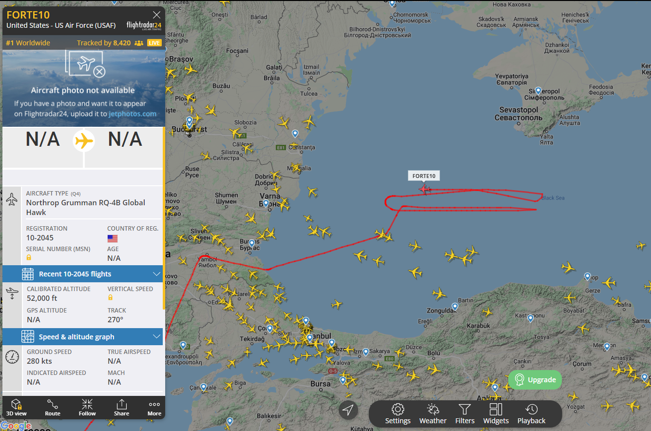Image resolution: width=651 pixels, height=431 pixels.
Task: Click the Constanța airport pin
Action: coord(295,134)
